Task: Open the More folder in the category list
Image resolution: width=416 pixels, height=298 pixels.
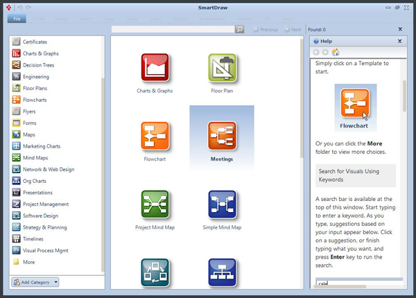Action: click(x=24, y=262)
